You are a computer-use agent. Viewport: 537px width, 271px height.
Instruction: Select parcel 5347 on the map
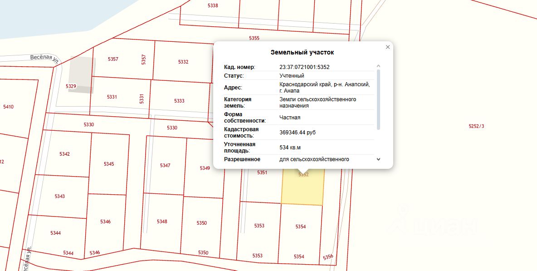coord(165,165)
